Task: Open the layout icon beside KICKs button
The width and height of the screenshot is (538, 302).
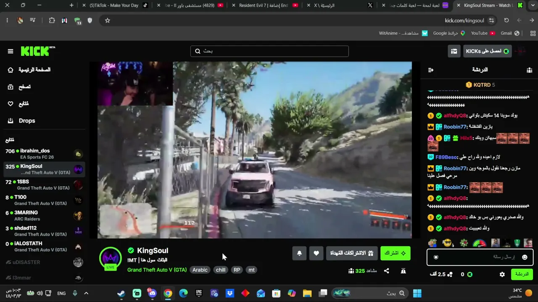Action: click(454, 51)
